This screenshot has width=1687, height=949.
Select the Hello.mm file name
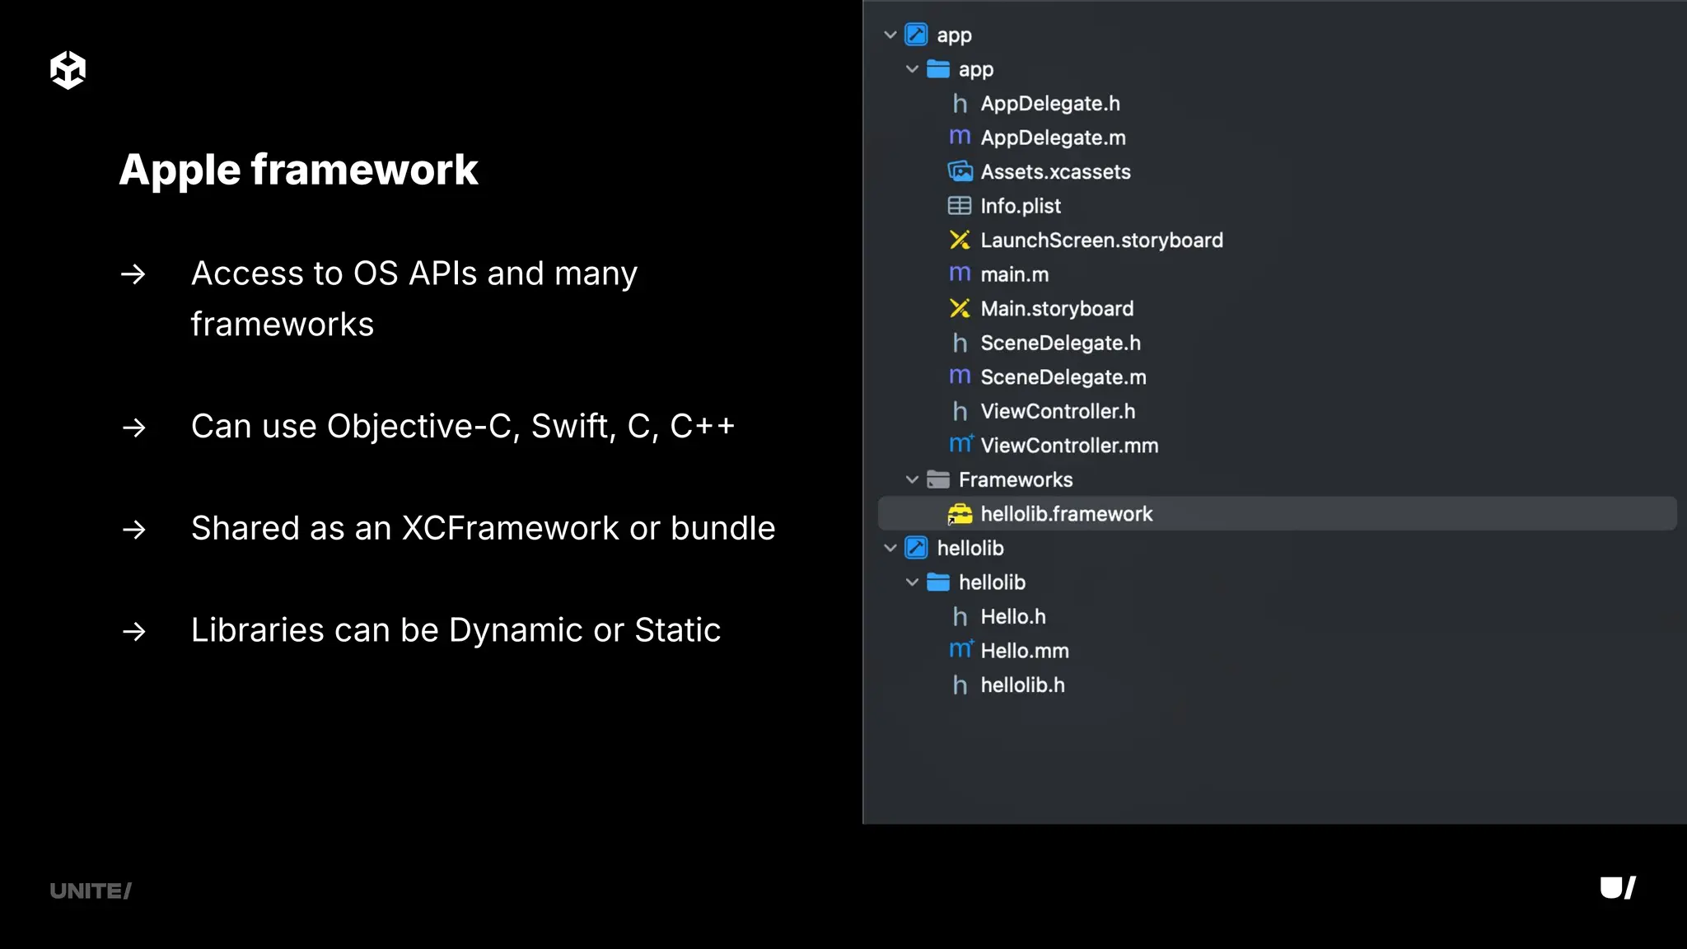pyautogui.click(x=1025, y=651)
